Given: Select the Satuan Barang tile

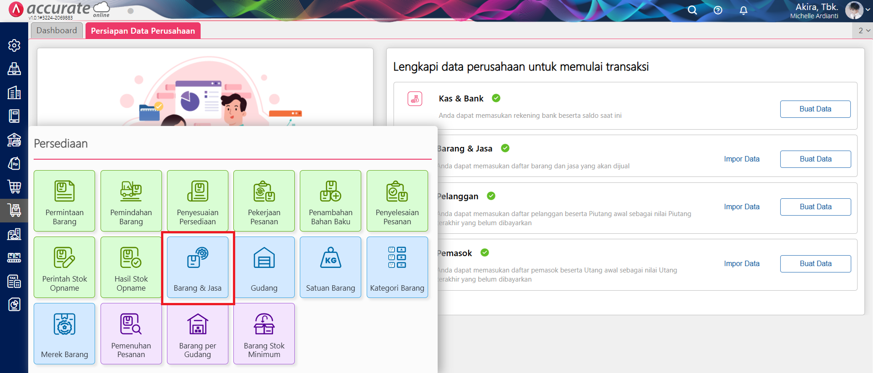Looking at the screenshot, I should (x=330, y=267).
